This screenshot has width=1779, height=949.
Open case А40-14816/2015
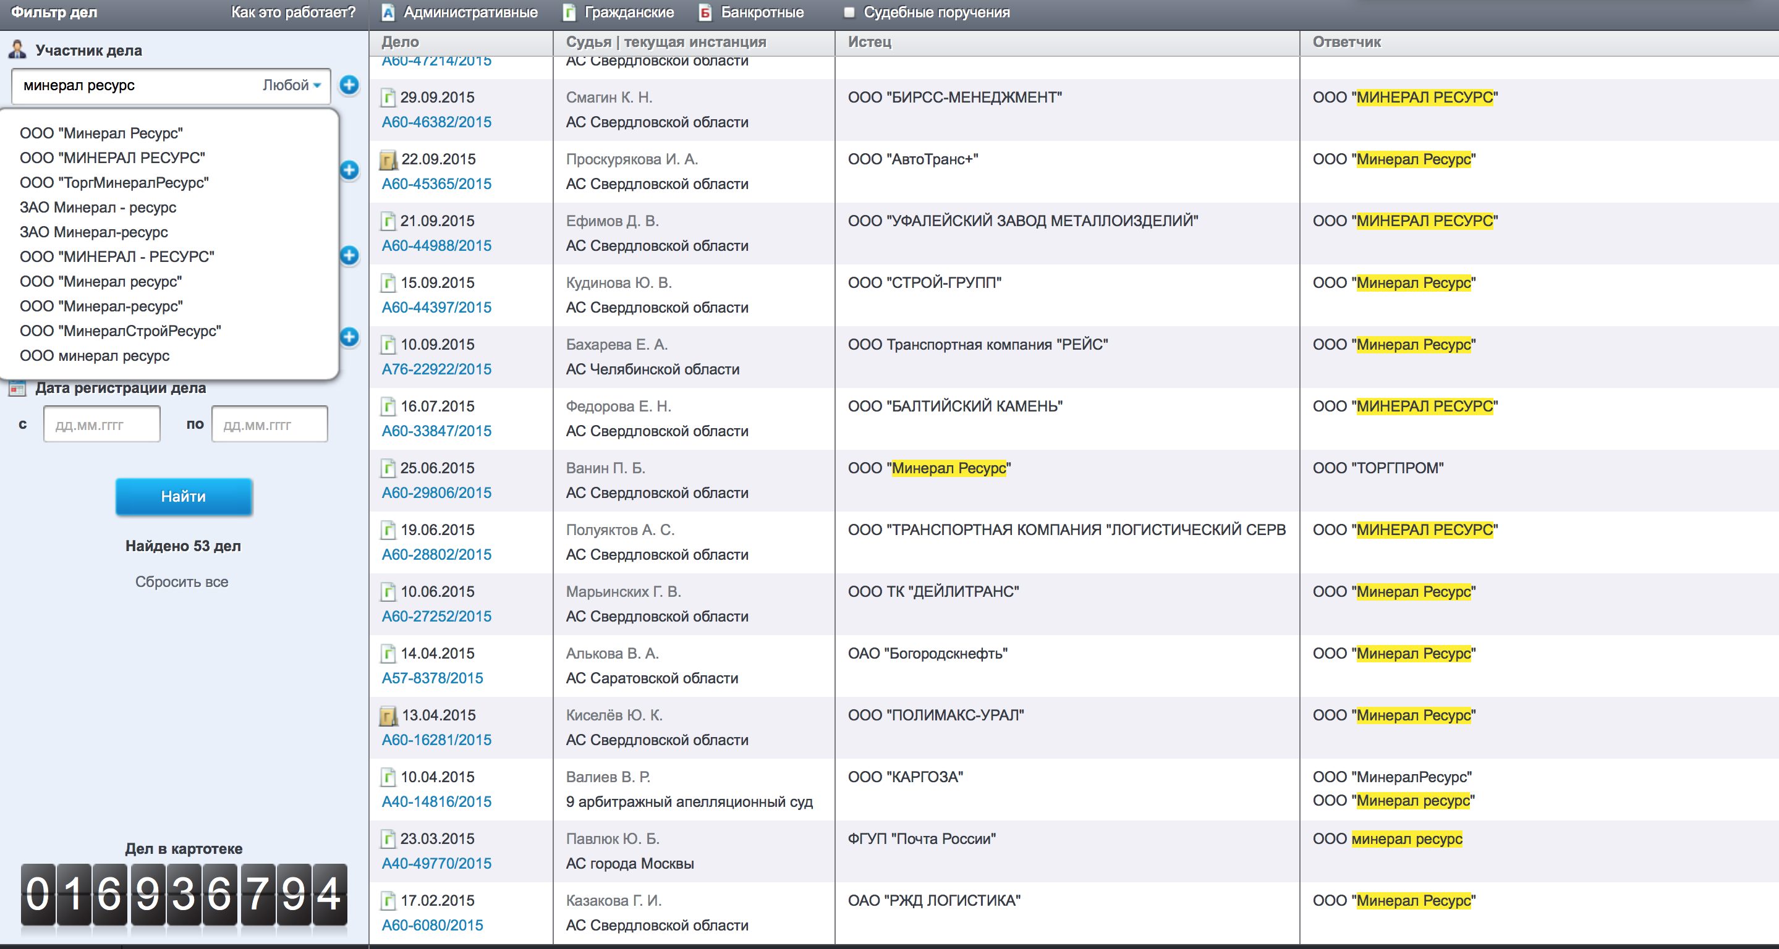tap(436, 802)
